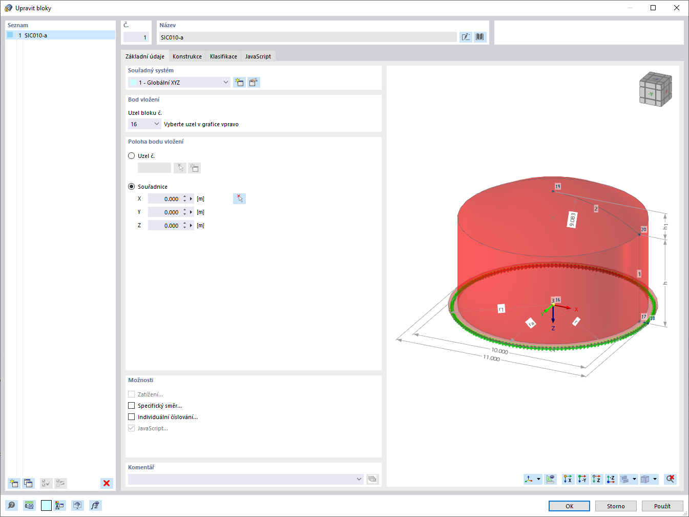Copy the selected block
This screenshot has height=517, width=689.
29,483
